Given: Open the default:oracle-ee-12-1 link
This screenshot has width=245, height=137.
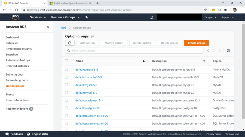Looking at the screenshot, I should [89, 100].
